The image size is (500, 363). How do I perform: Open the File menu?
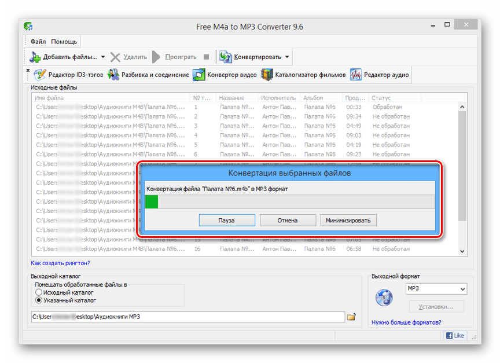(38, 42)
